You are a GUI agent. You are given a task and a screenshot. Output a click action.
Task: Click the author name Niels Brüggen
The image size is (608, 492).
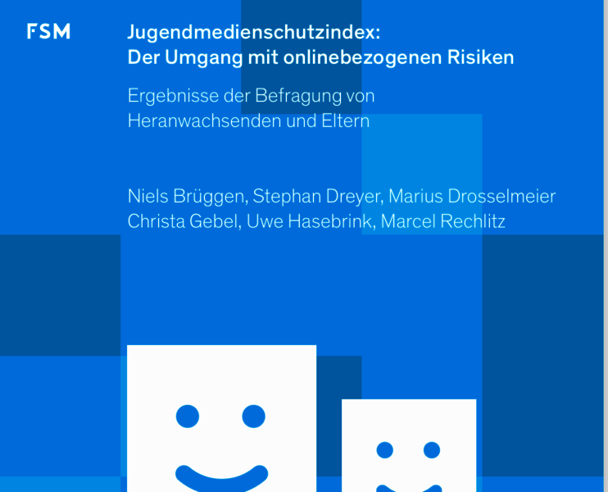pos(187,197)
